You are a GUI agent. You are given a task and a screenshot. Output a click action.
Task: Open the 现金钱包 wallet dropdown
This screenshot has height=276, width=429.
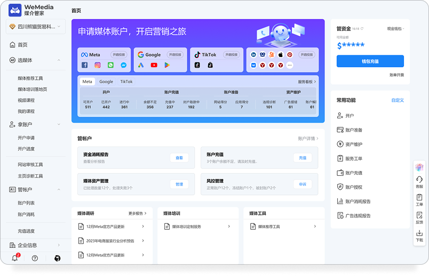click(x=395, y=29)
